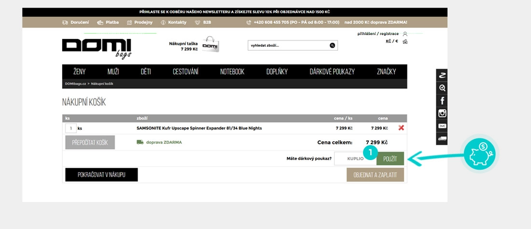Click the envelope icon in side panel
The height and width of the screenshot is (229, 531).
(442, 126)
